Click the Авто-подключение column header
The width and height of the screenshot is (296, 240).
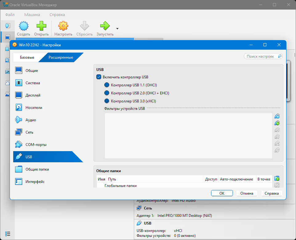pyautogui.click(x=237, y=179)
